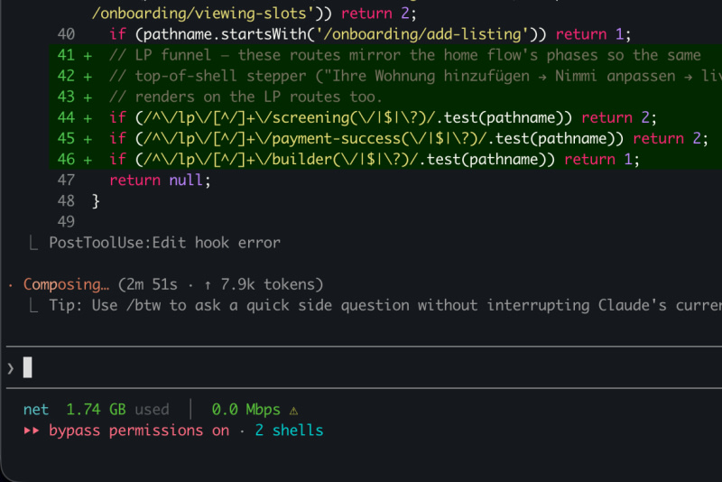Click line number 46 in the diff
Image resolution: width=722 pixels, height=482 pixels.
66,159
